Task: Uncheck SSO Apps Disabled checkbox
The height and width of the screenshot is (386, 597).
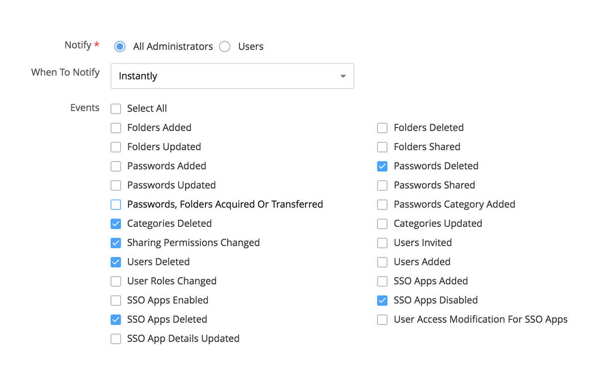Action: [x=382, y=300]
